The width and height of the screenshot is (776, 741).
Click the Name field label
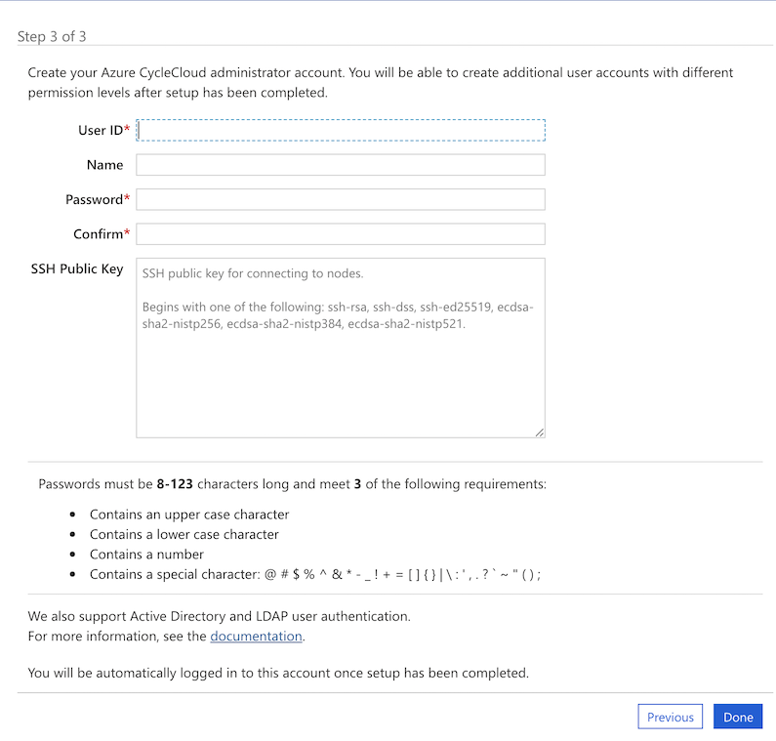pyautogui.click(x=104, y=165)
